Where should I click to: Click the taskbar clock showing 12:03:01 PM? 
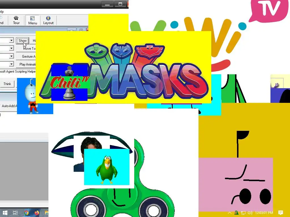click(x=264, y=213)
